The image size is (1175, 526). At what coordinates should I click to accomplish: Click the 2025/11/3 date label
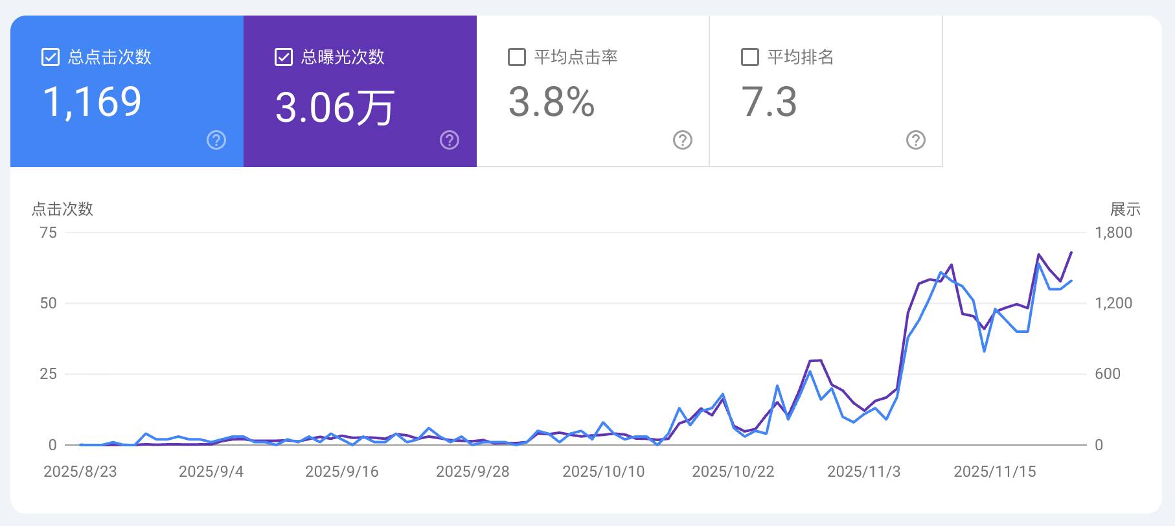tap(864, 472)
